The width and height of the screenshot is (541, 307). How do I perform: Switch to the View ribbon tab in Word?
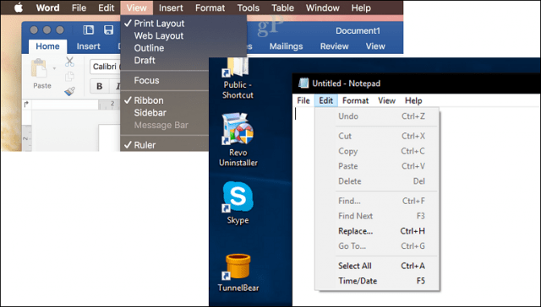[375, 46]
